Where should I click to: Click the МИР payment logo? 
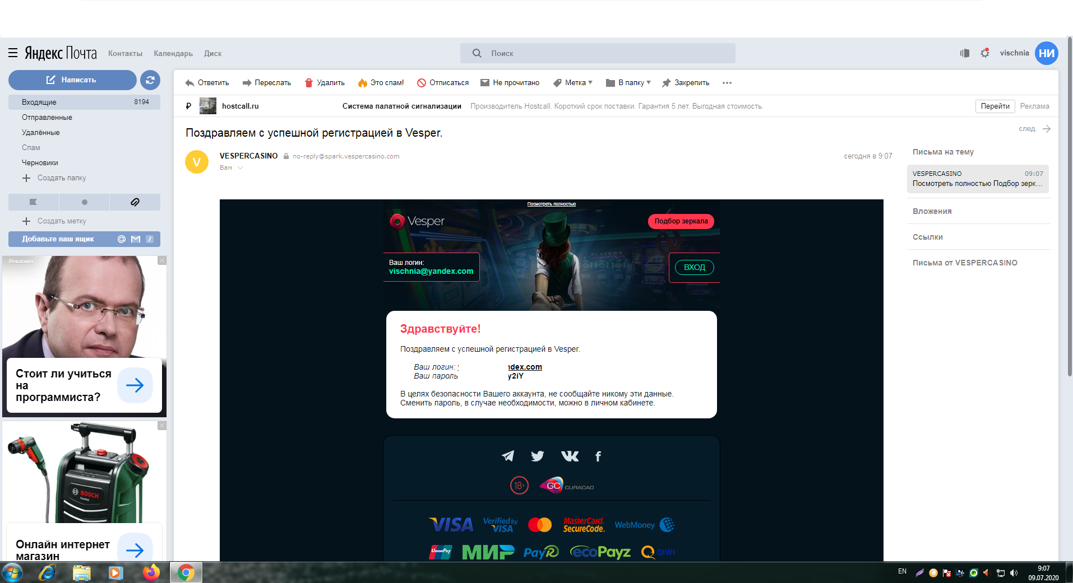pyautogui.click(x=488, y=552)
